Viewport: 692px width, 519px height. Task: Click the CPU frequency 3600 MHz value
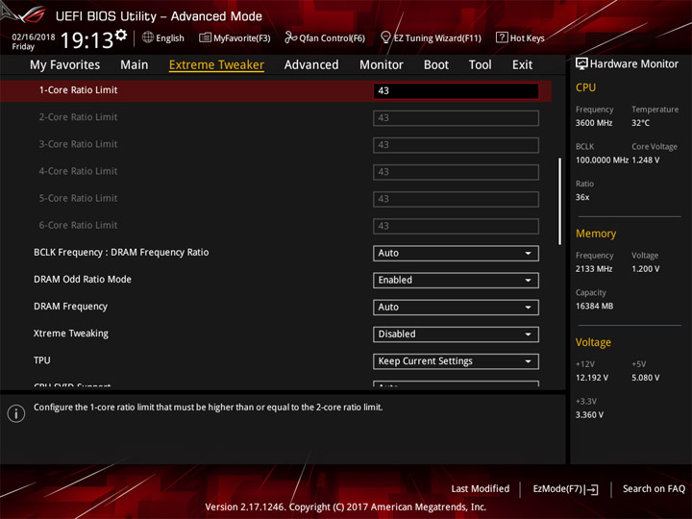[x=594, y=123]
